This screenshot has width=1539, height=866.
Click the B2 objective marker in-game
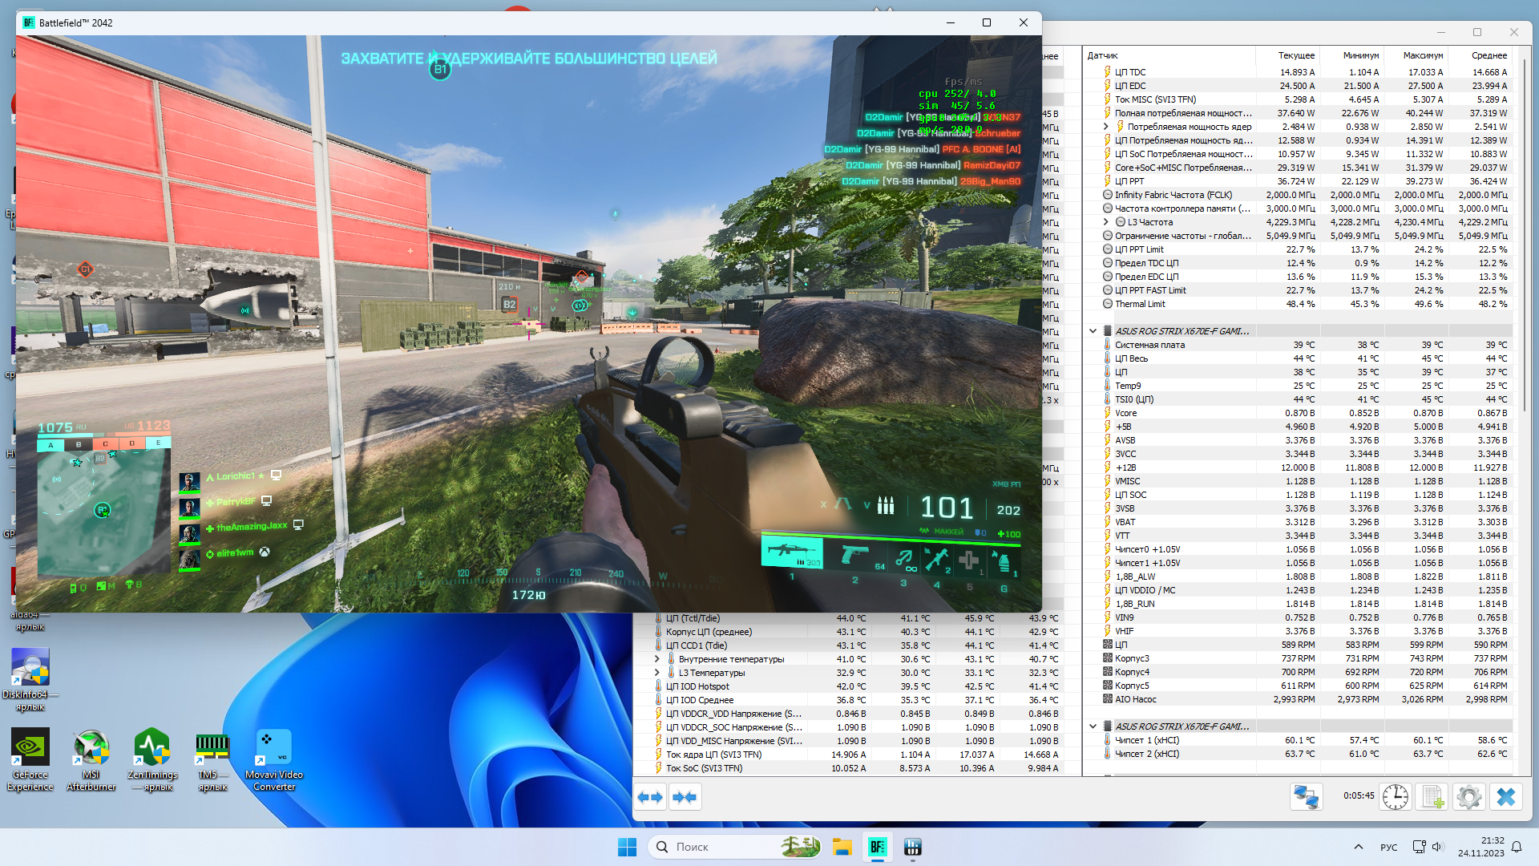click(x=509, y=304)
